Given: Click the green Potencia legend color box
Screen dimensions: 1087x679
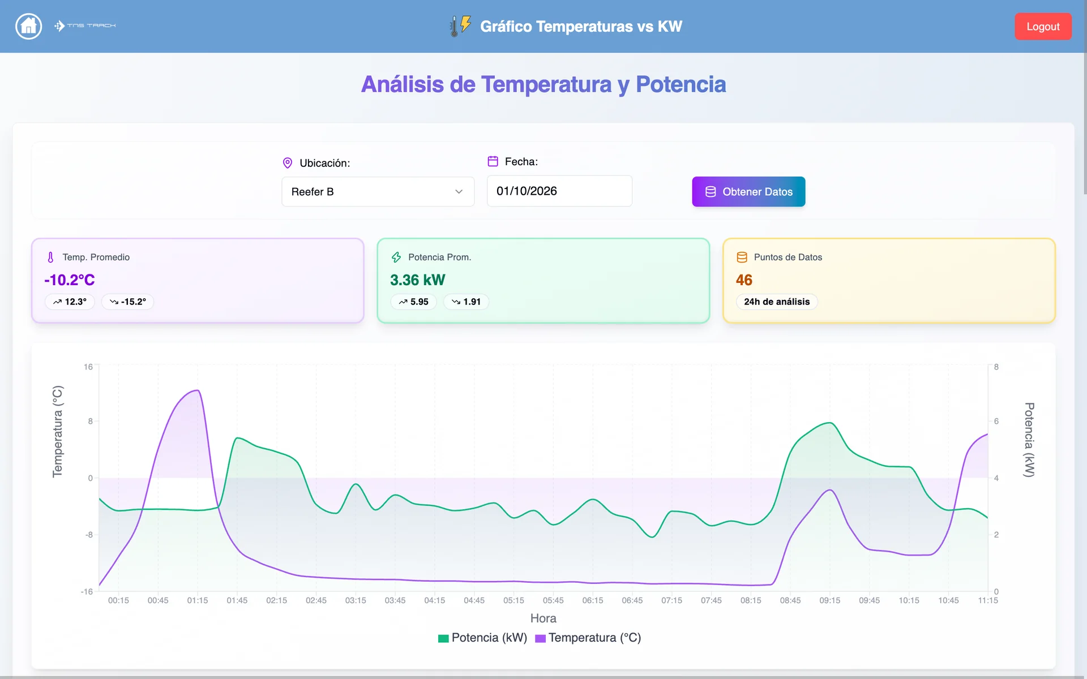Looking at the screenshot, I should (x=443, y=638).
